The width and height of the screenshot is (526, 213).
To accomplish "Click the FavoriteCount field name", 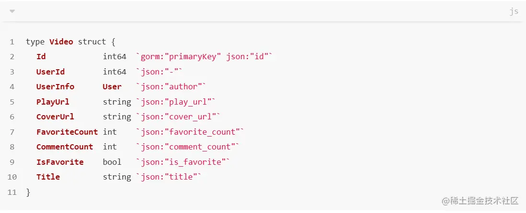I will click(67, 132).
